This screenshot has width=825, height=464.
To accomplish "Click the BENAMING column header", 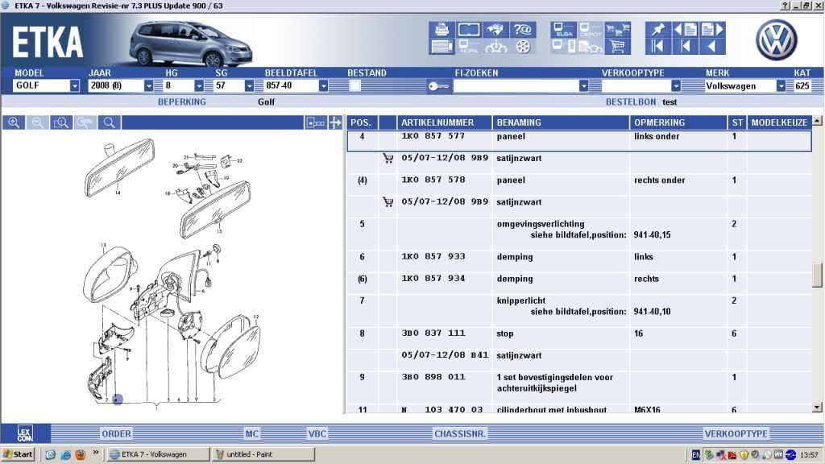I will 561,122.
